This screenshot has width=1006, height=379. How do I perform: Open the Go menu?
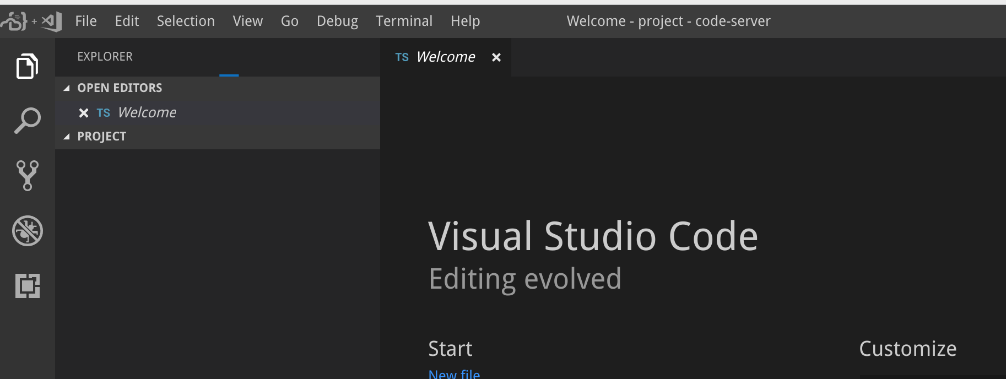(290, 21)
